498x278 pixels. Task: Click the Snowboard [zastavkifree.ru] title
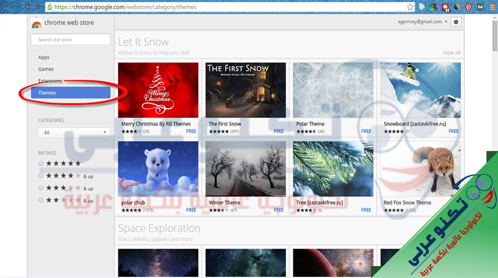pos(414,124)
